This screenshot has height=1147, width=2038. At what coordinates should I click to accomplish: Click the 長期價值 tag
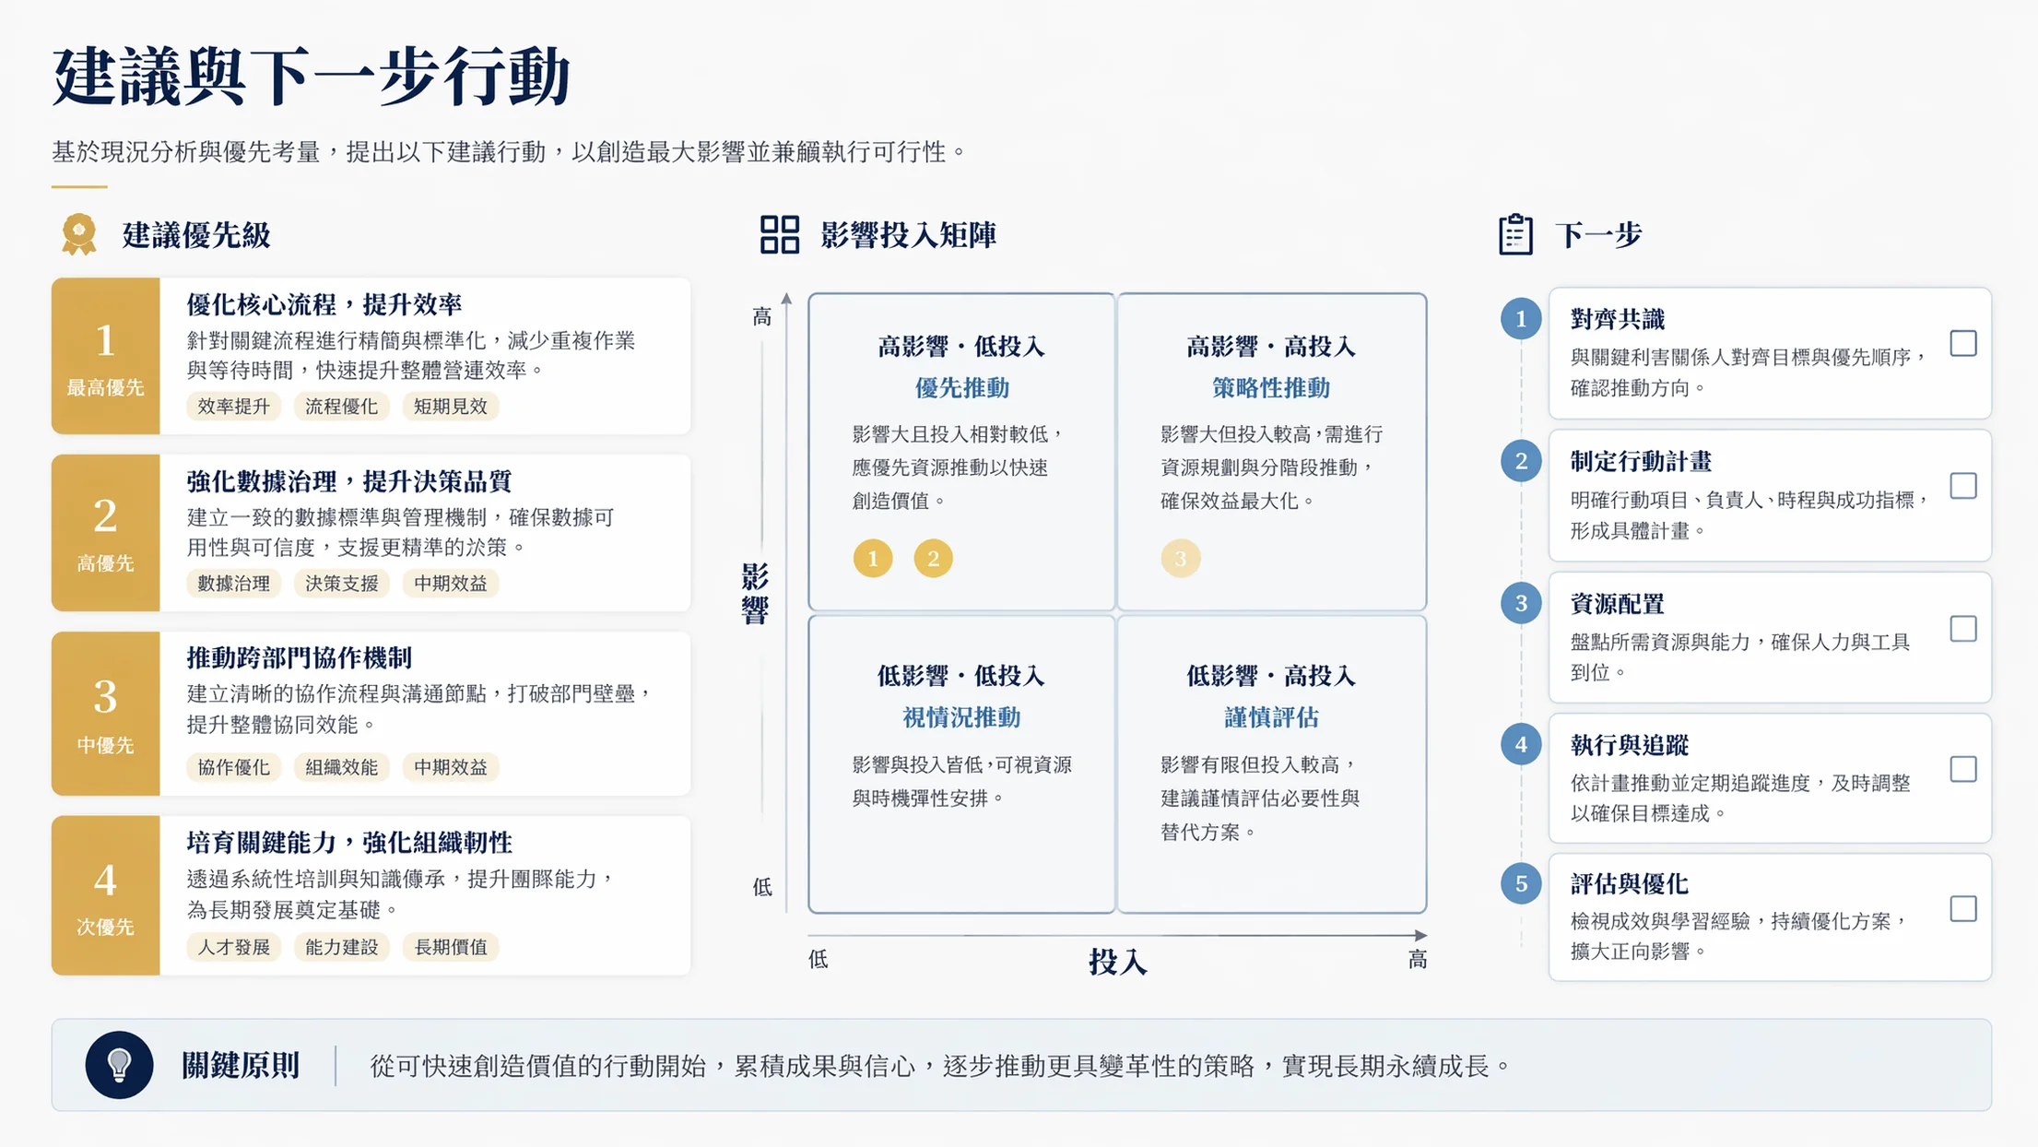click(451, 947)
